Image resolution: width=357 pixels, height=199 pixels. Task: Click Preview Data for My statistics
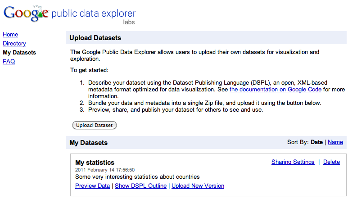click(92, 186)
